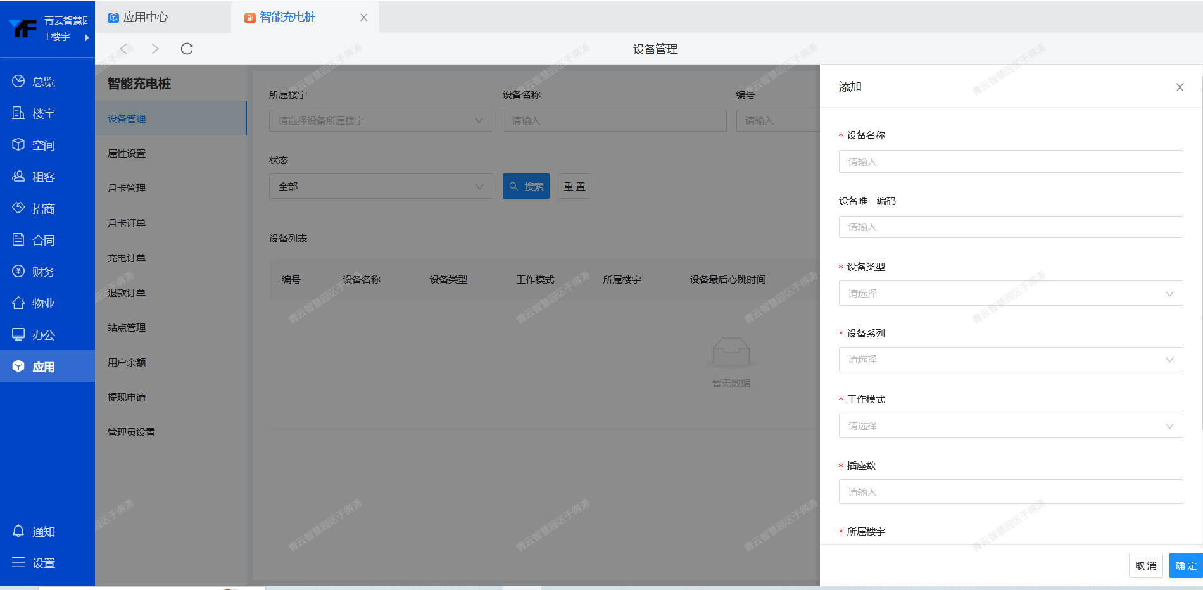Image resolution: width=1203 pixels, height=590 pixels.
Task: Click the 设备名称 input in add form
Action: click(1011, 161)
